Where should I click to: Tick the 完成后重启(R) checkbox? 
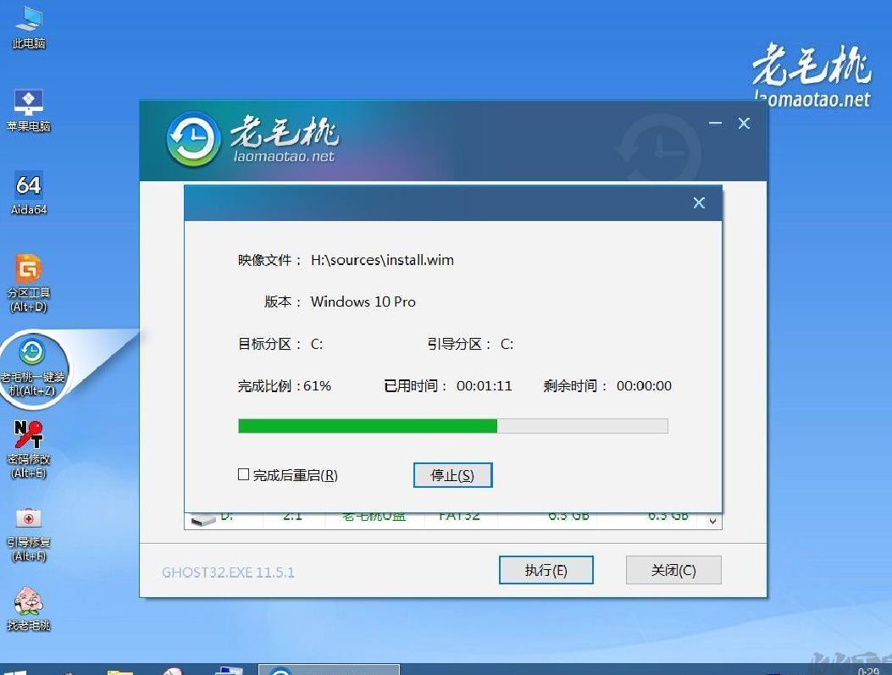click(x=243, y=474)
